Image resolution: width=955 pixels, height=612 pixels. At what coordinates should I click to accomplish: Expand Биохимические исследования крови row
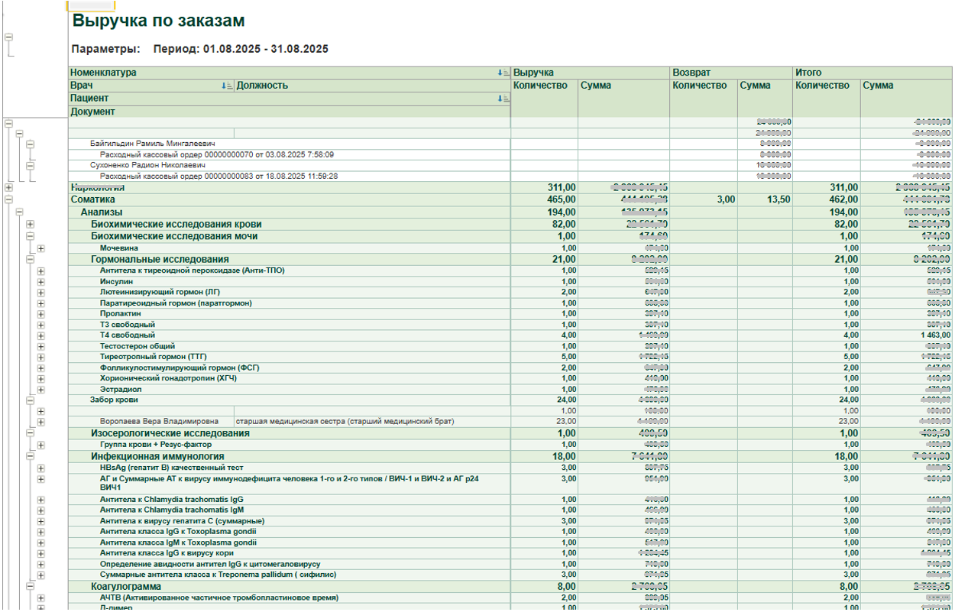tap(31, 225)
